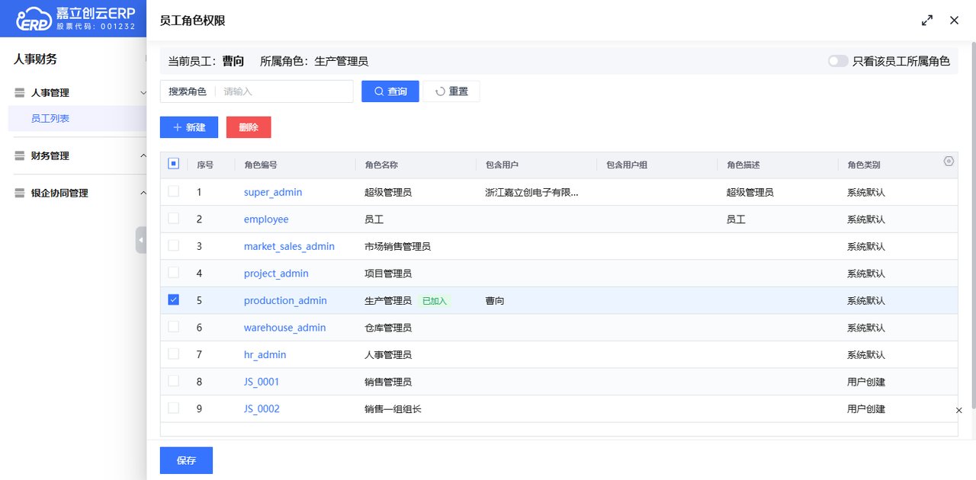Click the 嘉立创云ERP logo
The height and width of the screenshot is (480, 976).
point(75,18)
